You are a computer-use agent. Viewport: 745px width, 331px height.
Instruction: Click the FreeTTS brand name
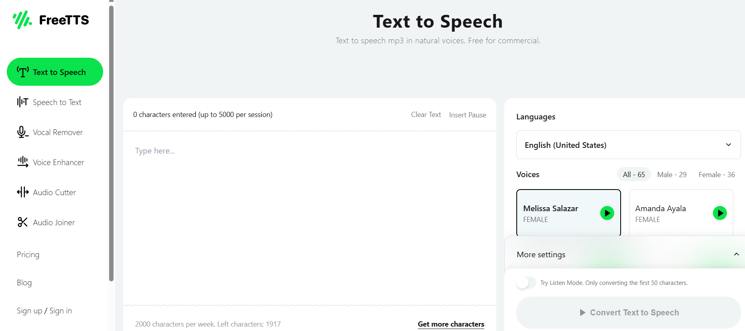pos(64,20)
